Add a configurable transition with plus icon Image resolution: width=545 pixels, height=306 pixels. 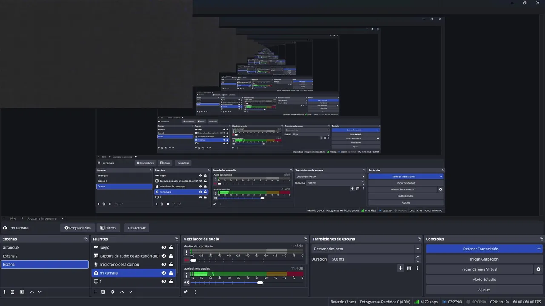pos(400,268)
